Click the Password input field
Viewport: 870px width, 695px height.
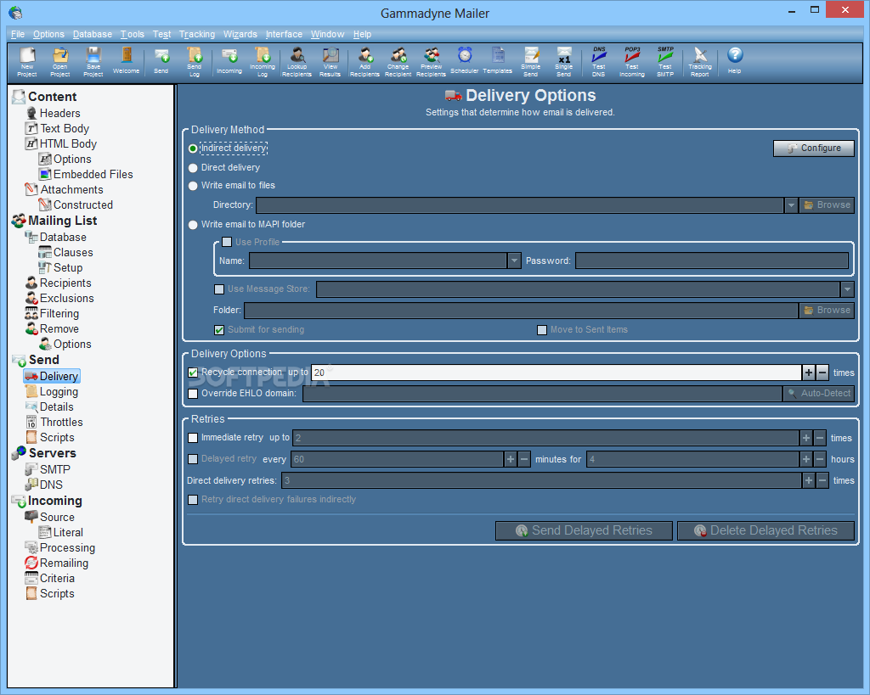712,261
